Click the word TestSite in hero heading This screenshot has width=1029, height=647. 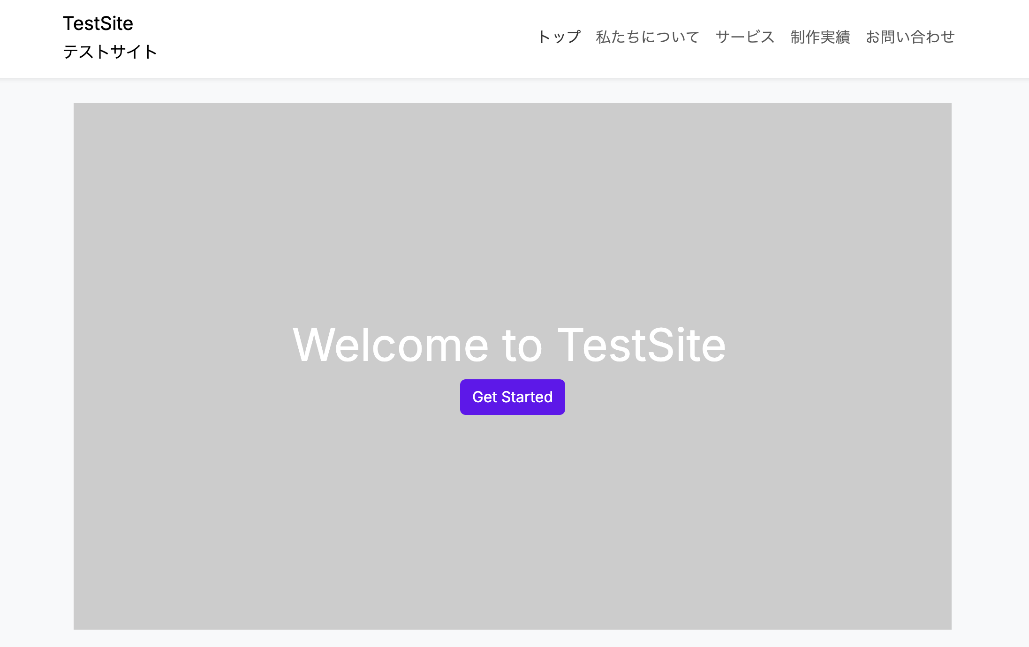pos(642,345)
